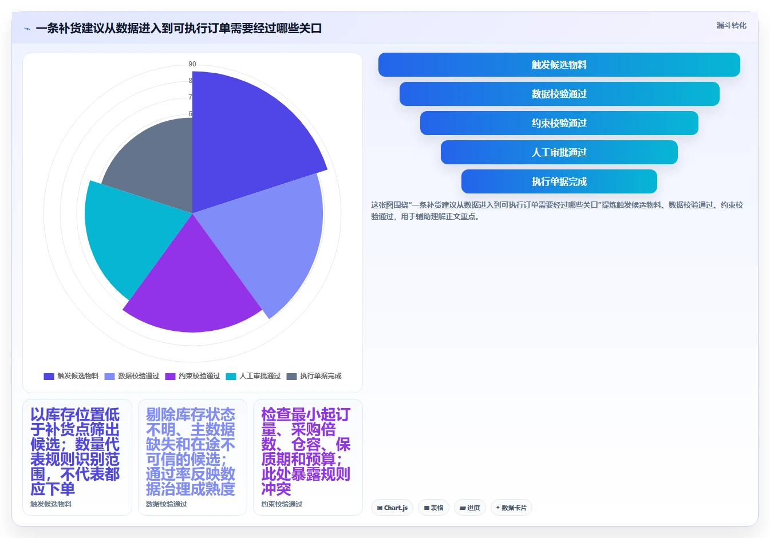The height and width of the screenshot is (538, 770).
Task: Toggle the 人工审批通过 legend entry
Action: [x=253, y=376]
